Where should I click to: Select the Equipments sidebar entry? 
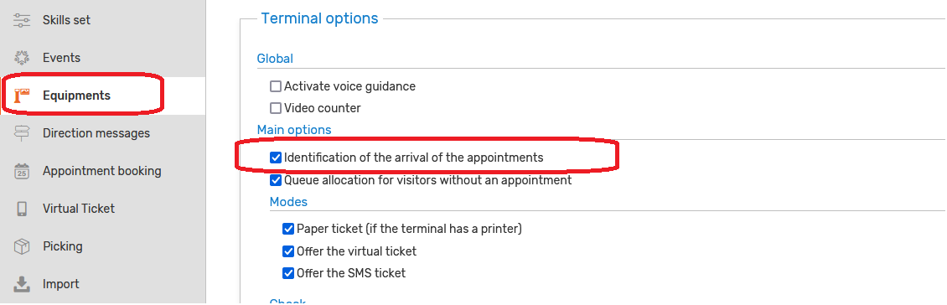[76, 96]
